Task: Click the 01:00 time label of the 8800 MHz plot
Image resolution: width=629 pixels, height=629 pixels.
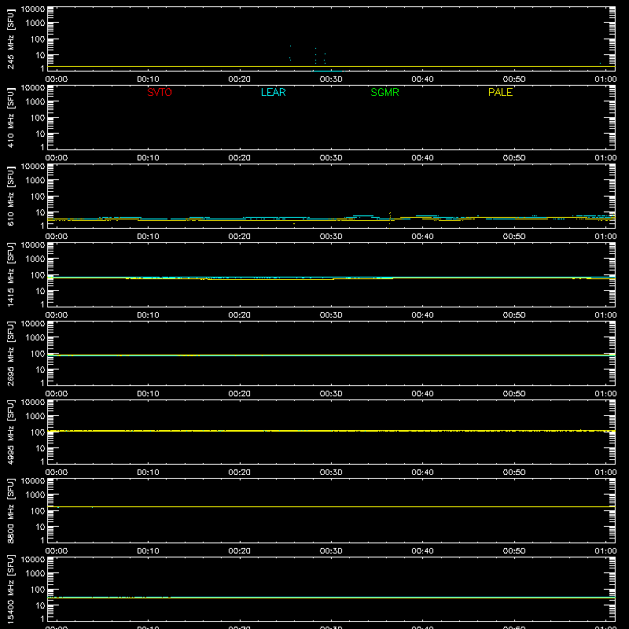Action: click(605, 551)
